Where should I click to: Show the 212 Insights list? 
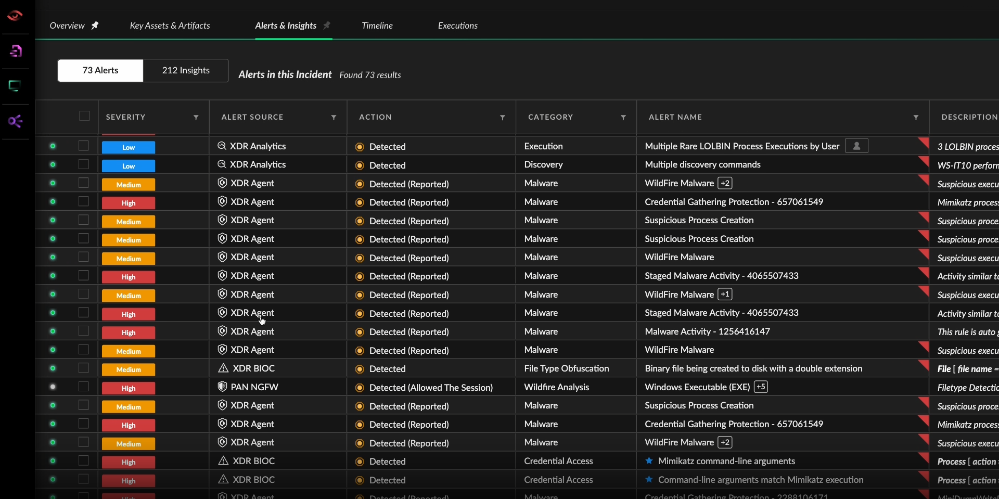186,70
